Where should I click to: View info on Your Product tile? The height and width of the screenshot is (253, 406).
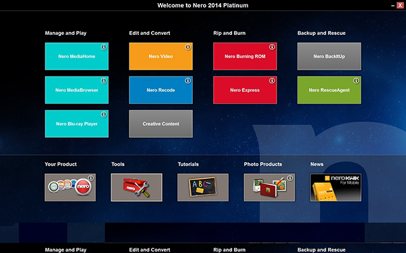click(91, 178)
